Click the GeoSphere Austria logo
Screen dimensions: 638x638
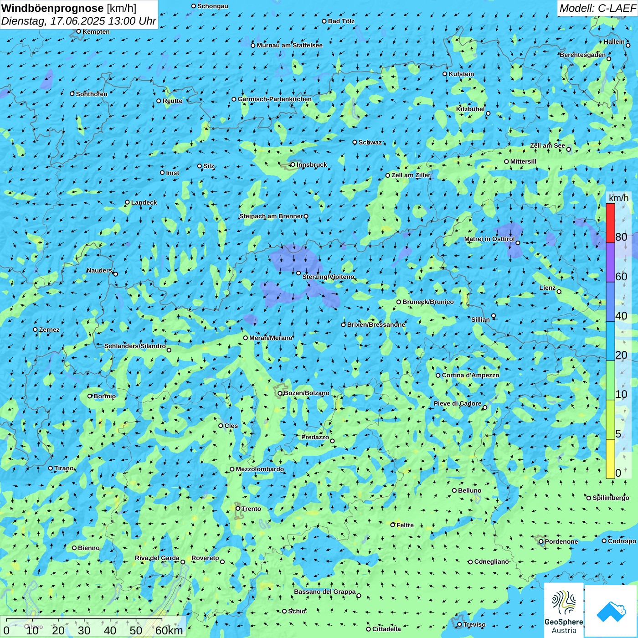564,610
